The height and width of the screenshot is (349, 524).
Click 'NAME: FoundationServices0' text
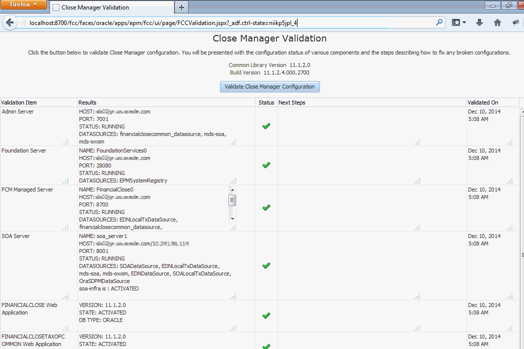click(x=113, y=150)
